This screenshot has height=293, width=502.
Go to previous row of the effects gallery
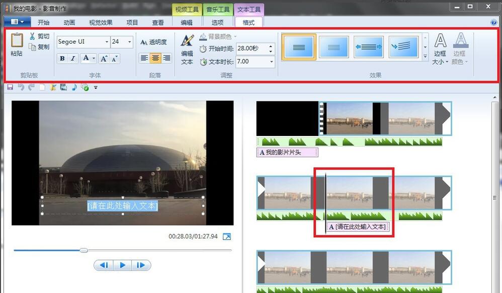[x=425, y=38]
